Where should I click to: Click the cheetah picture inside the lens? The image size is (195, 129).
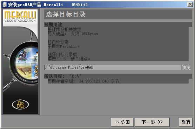click(24, 71)
